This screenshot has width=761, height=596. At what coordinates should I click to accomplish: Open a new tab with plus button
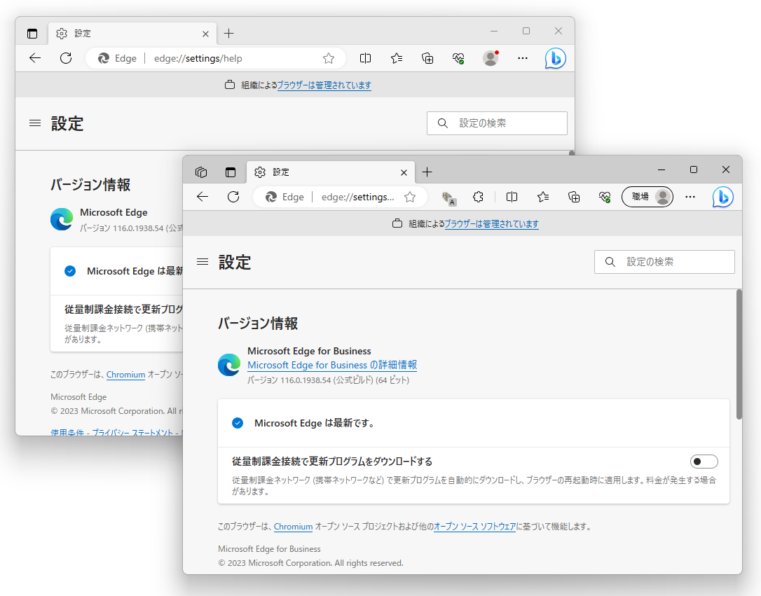[x=427, y=172]
